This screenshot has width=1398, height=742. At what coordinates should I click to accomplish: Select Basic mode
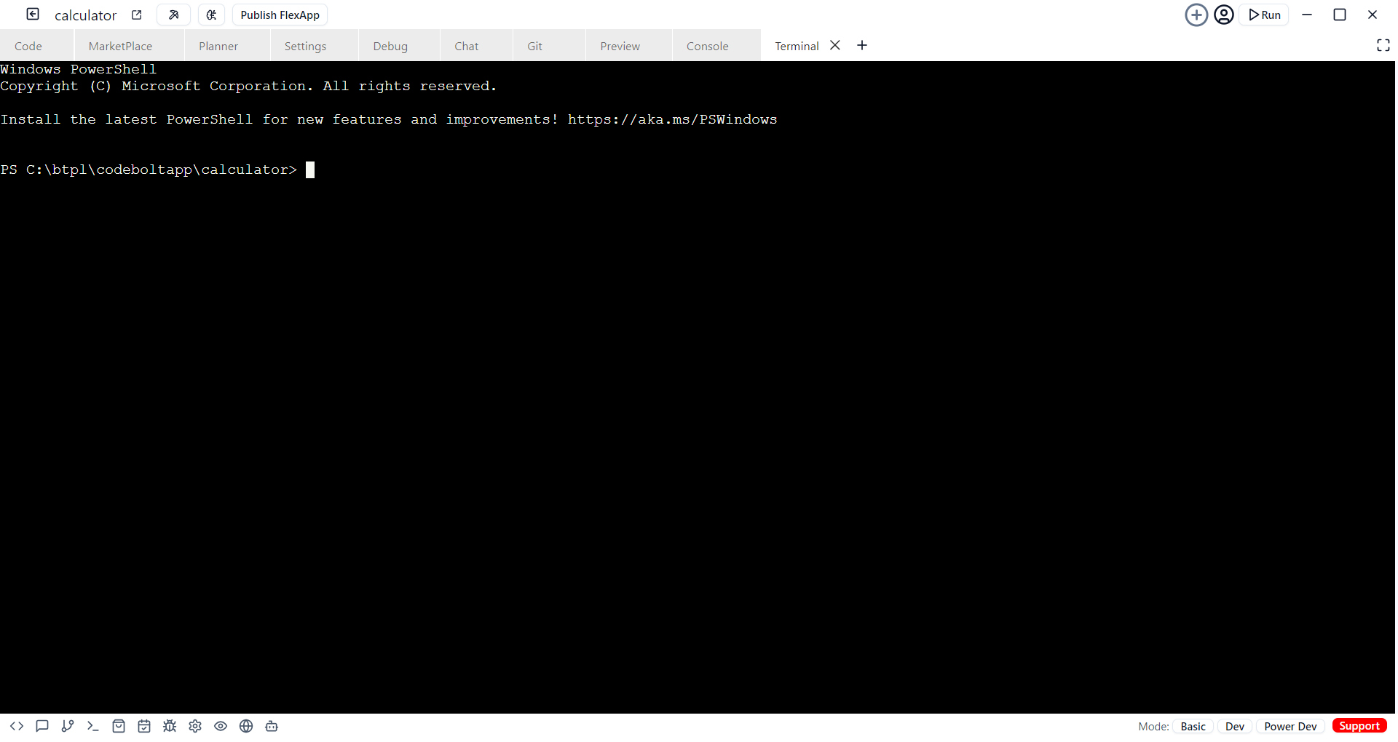click(1193, 726)
